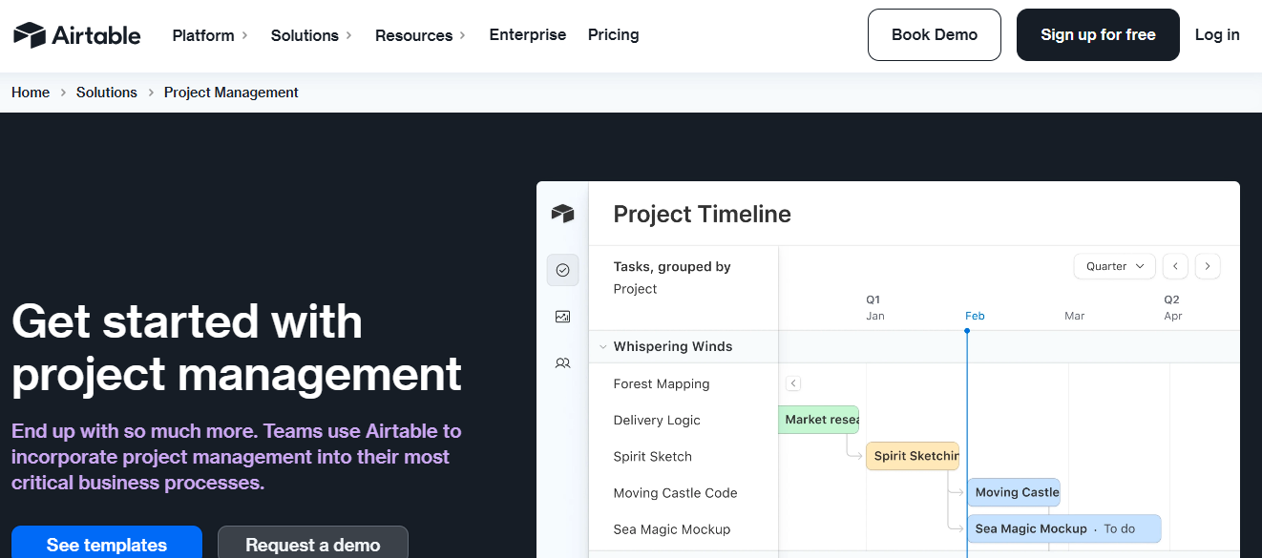Go to the Pricing page
The image size is (1262, 558).
[614, 35]
